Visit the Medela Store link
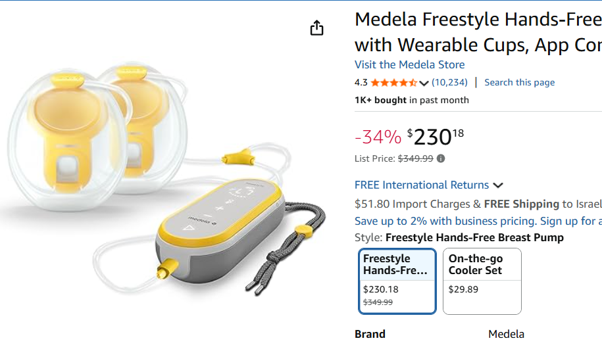 409,64
